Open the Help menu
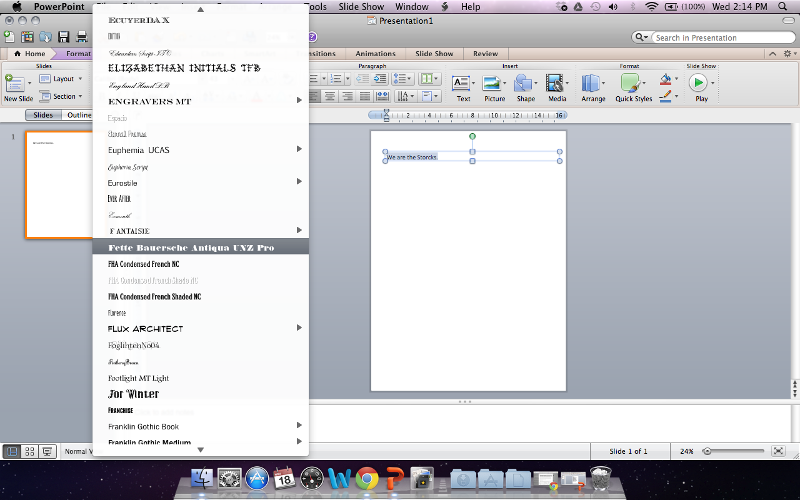This screenshot has width=800, height=500. pyautogui.click(x=471, y=7)
